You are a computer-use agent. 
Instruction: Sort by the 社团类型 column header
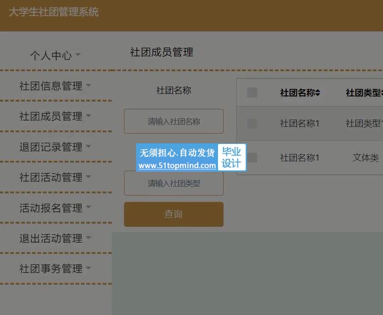(x=364, y=93)
